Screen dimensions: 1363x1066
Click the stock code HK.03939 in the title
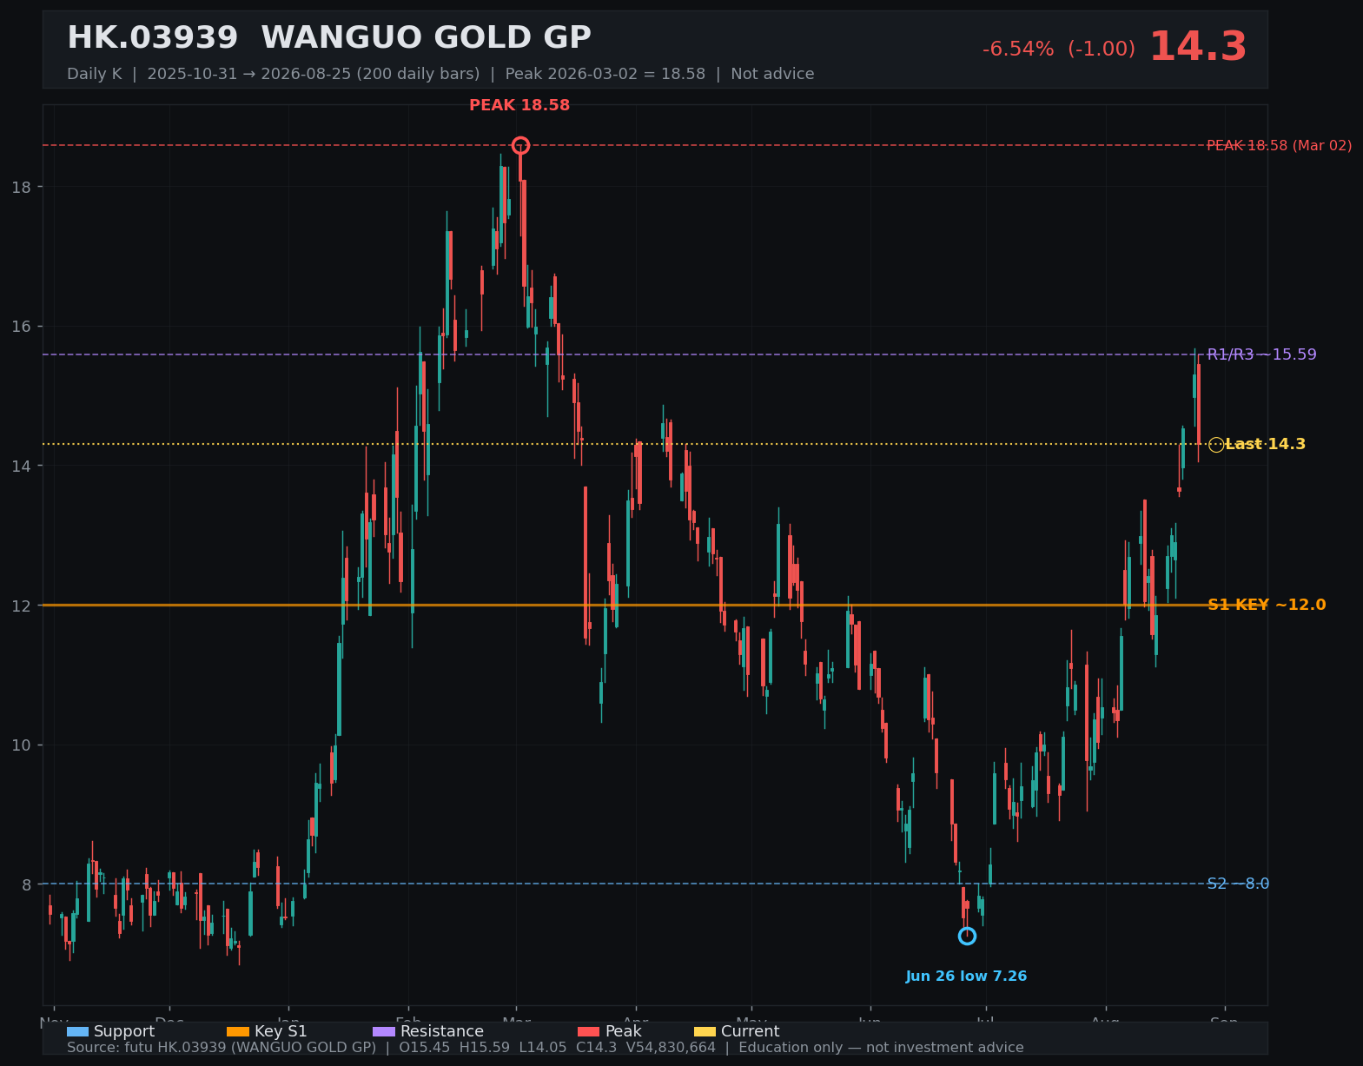(x=152, y=38)
